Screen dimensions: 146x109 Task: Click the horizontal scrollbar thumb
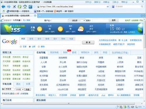tap(69, 103)
